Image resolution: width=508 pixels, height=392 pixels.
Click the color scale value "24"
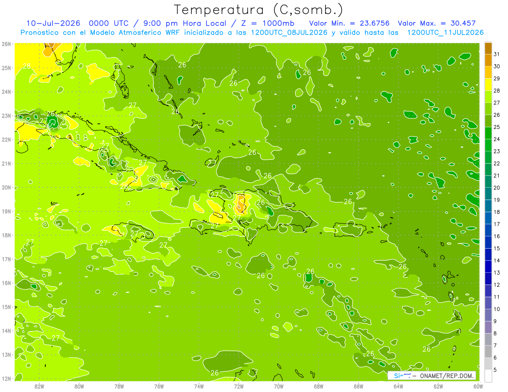(x=497, y=139)
